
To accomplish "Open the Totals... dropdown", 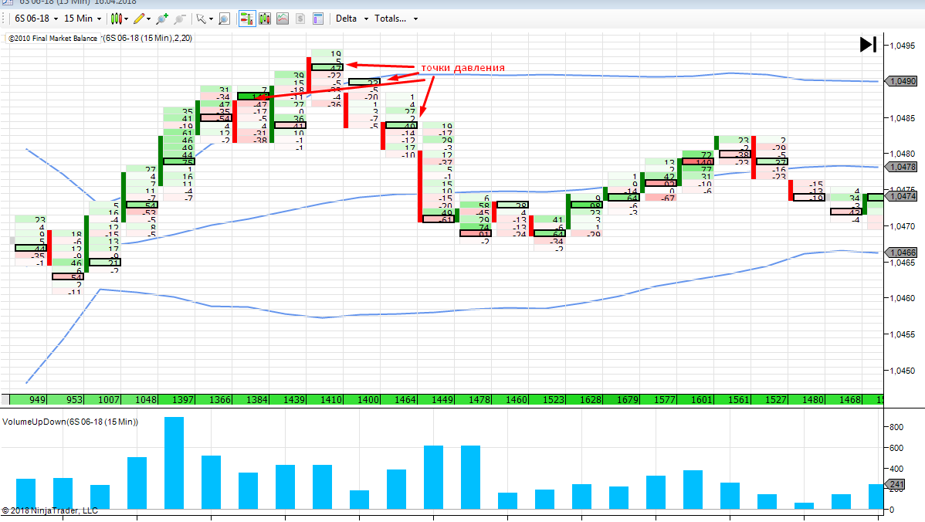I will (396, 19).
